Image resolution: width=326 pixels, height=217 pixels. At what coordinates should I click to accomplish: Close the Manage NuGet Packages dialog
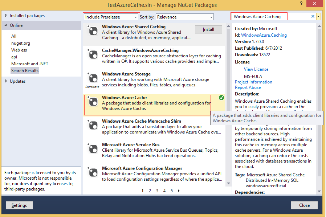click(304, 205)
